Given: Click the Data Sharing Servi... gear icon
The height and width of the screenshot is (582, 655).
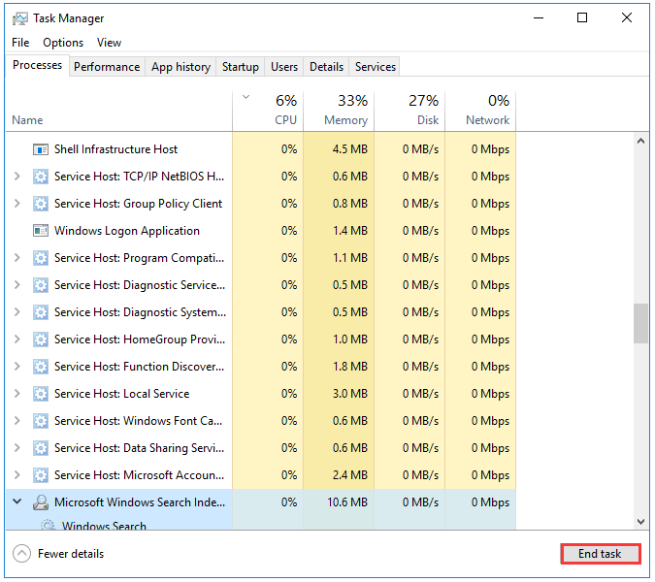Looking at the screenshot, I should pos(41,448).
